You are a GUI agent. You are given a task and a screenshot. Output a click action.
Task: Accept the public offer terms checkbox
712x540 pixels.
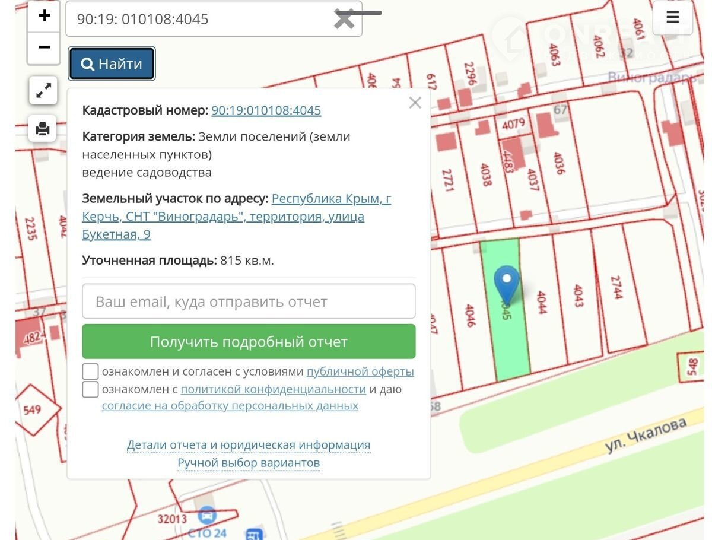pyautogui.click(x=90, y=372)
